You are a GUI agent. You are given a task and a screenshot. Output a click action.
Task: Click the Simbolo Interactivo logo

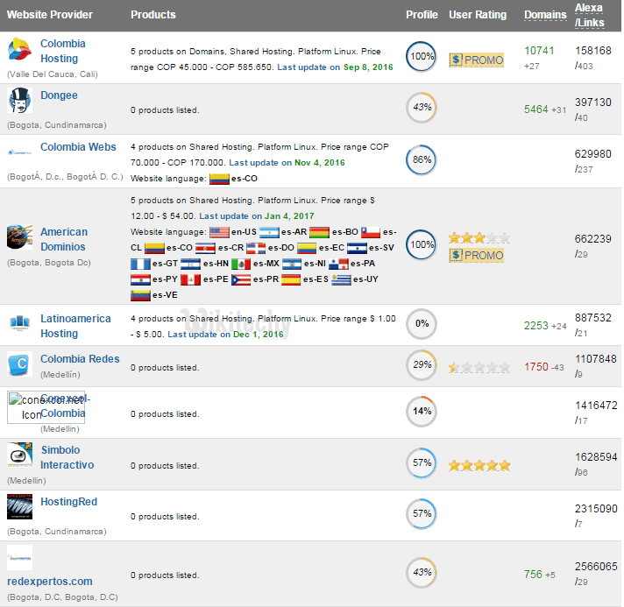19,455
